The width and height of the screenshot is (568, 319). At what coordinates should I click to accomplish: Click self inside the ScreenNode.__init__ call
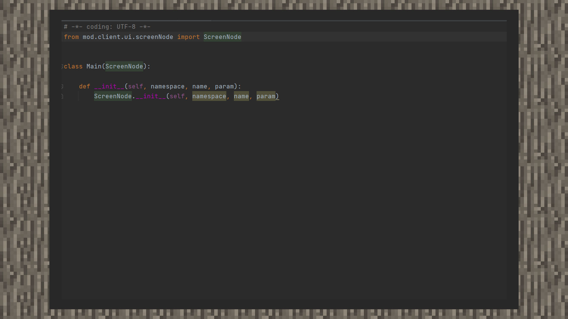click(177, 96)
